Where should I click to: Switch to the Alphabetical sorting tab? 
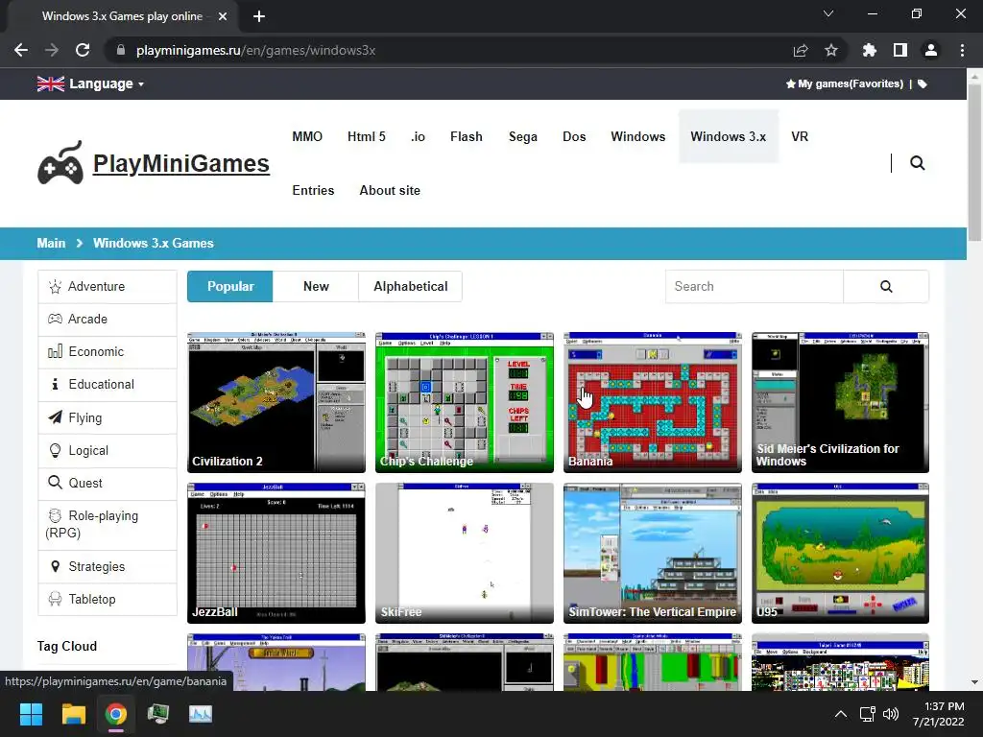click(x=411, y=286)
